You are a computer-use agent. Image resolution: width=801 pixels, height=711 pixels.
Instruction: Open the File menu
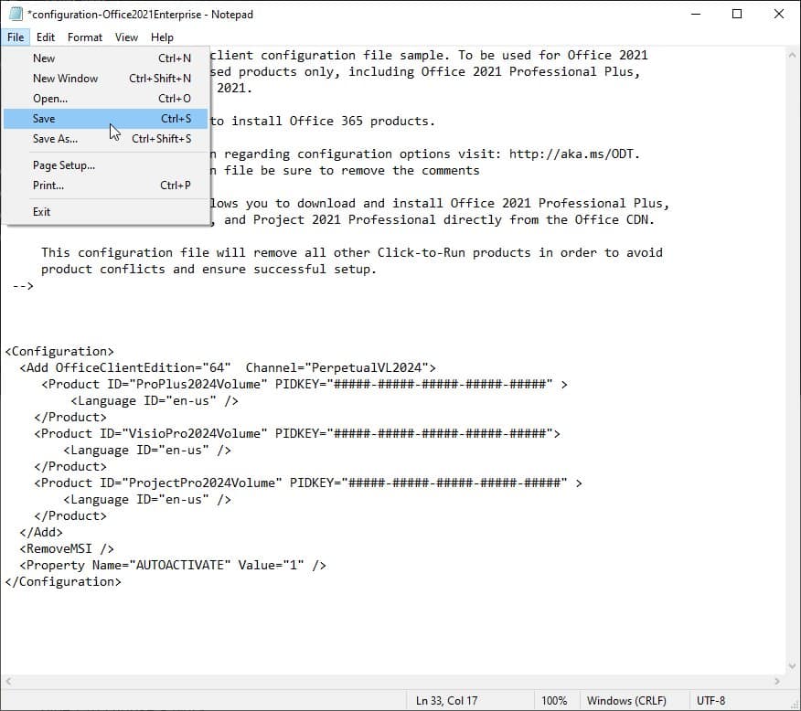pyautogui.click(x=16, y=37)
